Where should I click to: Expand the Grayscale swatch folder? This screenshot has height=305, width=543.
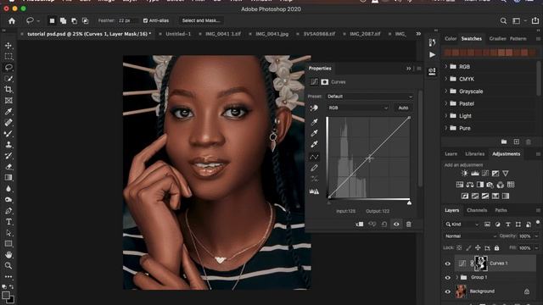pos(446,91)
